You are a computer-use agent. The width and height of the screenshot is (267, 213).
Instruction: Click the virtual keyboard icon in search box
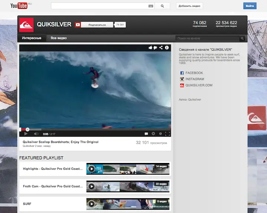(151, 6)
